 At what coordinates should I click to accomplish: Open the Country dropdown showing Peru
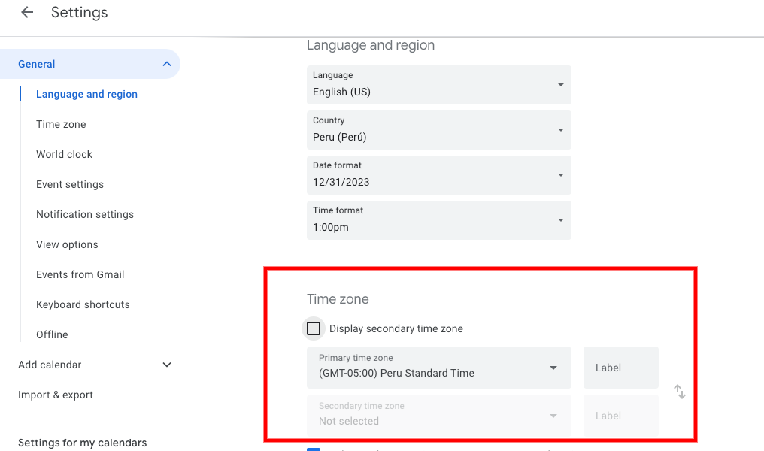438,130
